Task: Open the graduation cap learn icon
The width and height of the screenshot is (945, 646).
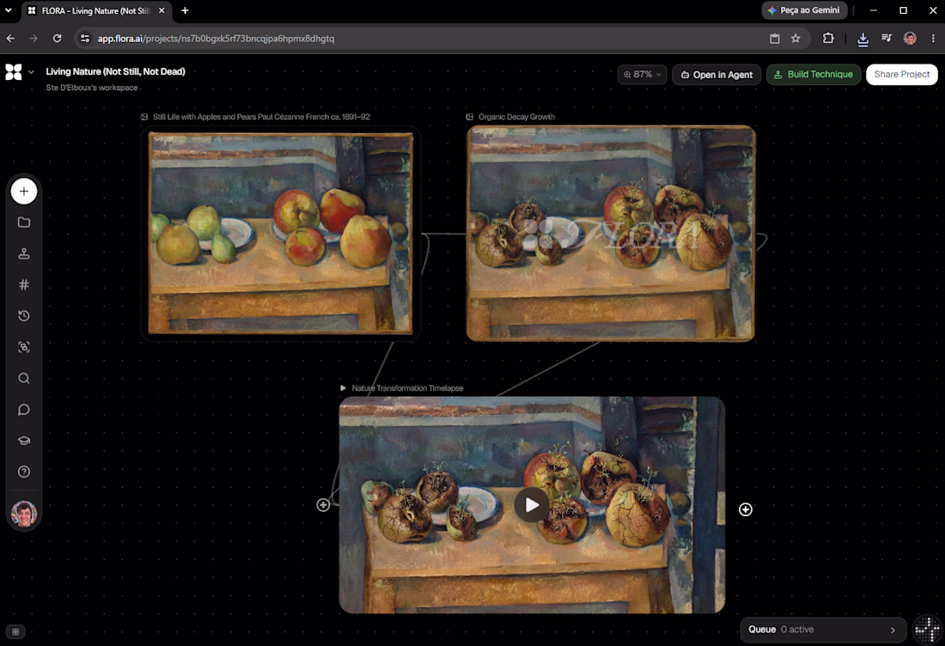Action: tap(24, 441)
